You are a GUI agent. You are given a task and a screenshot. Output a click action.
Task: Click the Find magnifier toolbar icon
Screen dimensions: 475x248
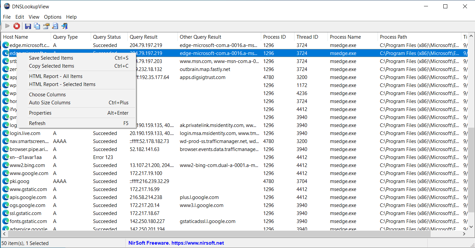(55, 26)
